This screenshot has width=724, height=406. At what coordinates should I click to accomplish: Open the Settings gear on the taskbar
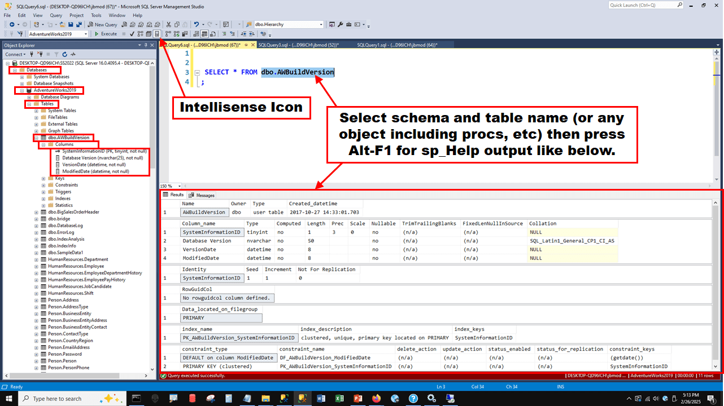point(431,398)
